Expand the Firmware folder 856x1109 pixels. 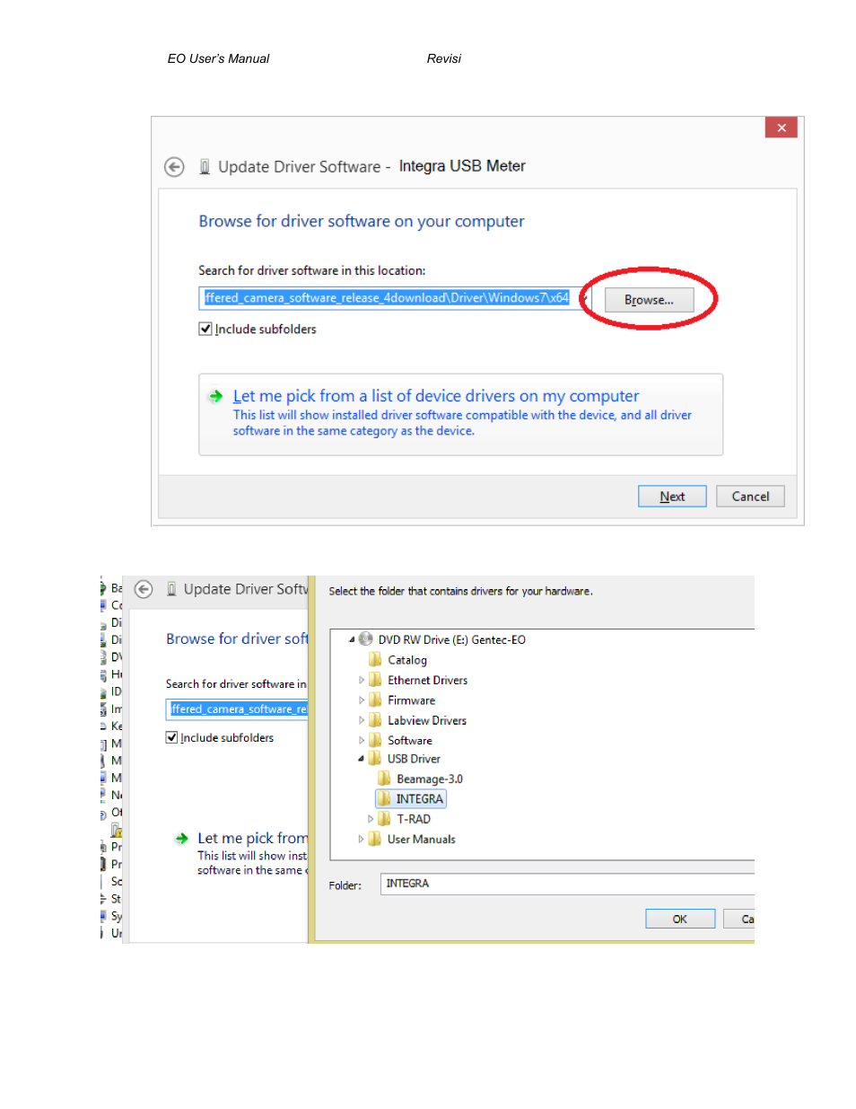click(362, 700)
